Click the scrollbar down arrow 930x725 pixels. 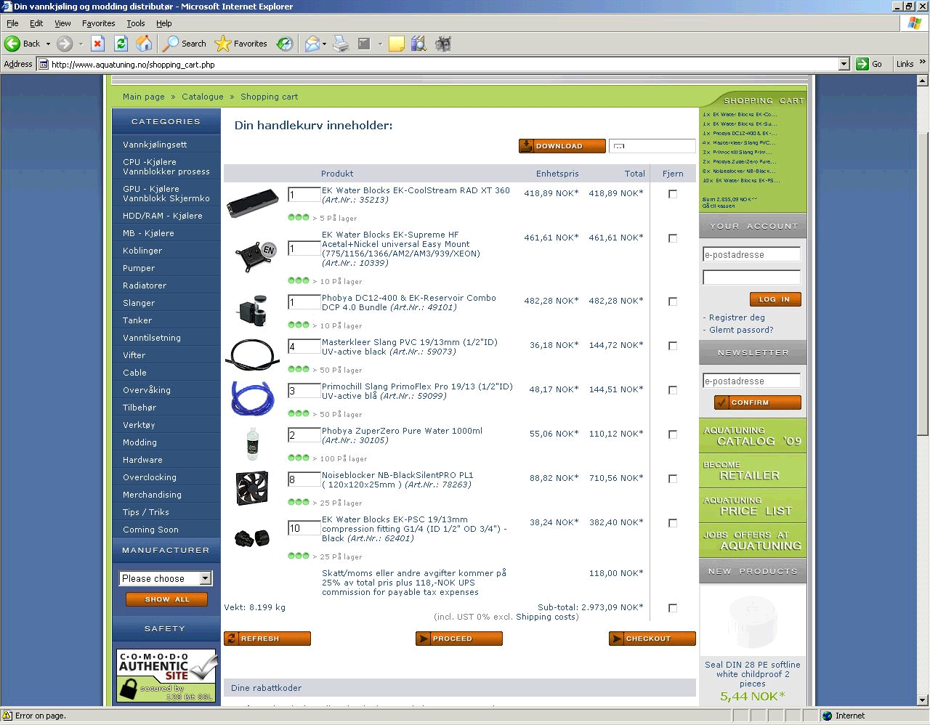(x=923, y=700)
